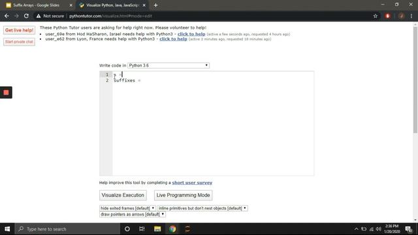
Task: Click the red stop recording button
Action: tap(6, 93)
